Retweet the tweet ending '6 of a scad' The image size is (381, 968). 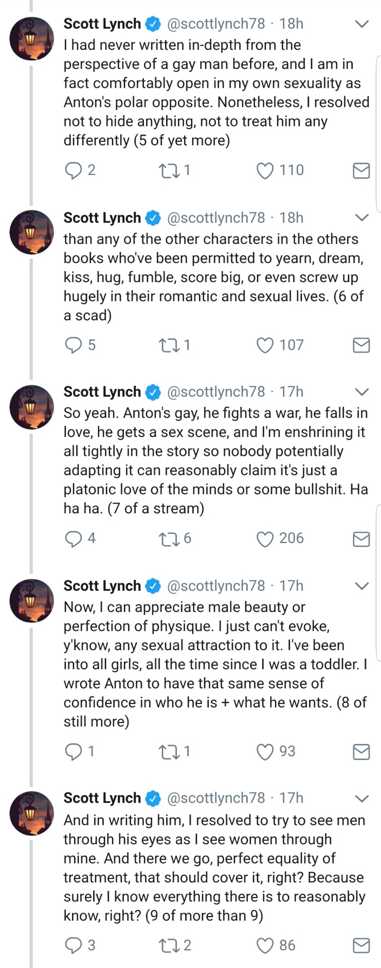tap(167, 345)
